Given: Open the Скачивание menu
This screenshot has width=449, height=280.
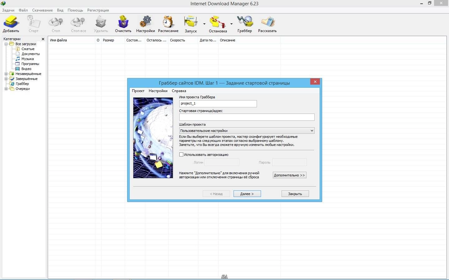Looking at the screenshot, I should (42, 10).
